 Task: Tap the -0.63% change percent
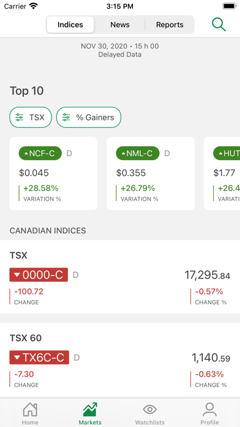click(x=209, y=374)
